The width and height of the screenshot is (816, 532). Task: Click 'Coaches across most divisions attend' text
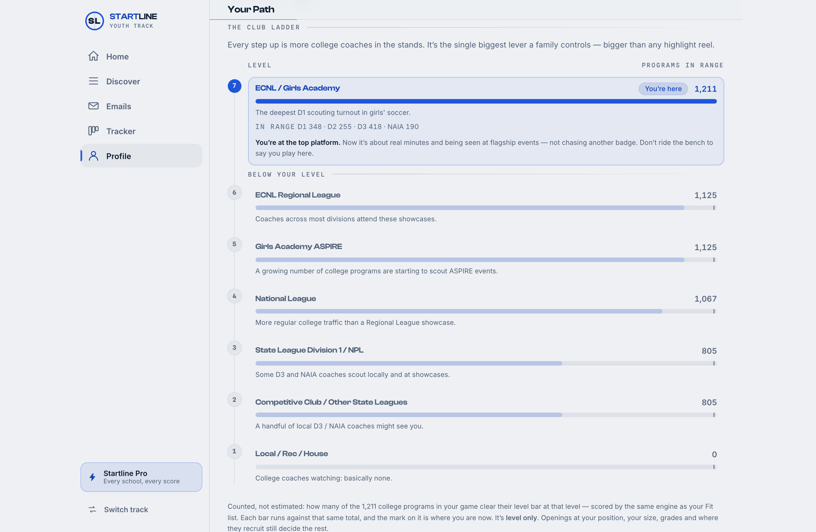click(x=346, y=219)
